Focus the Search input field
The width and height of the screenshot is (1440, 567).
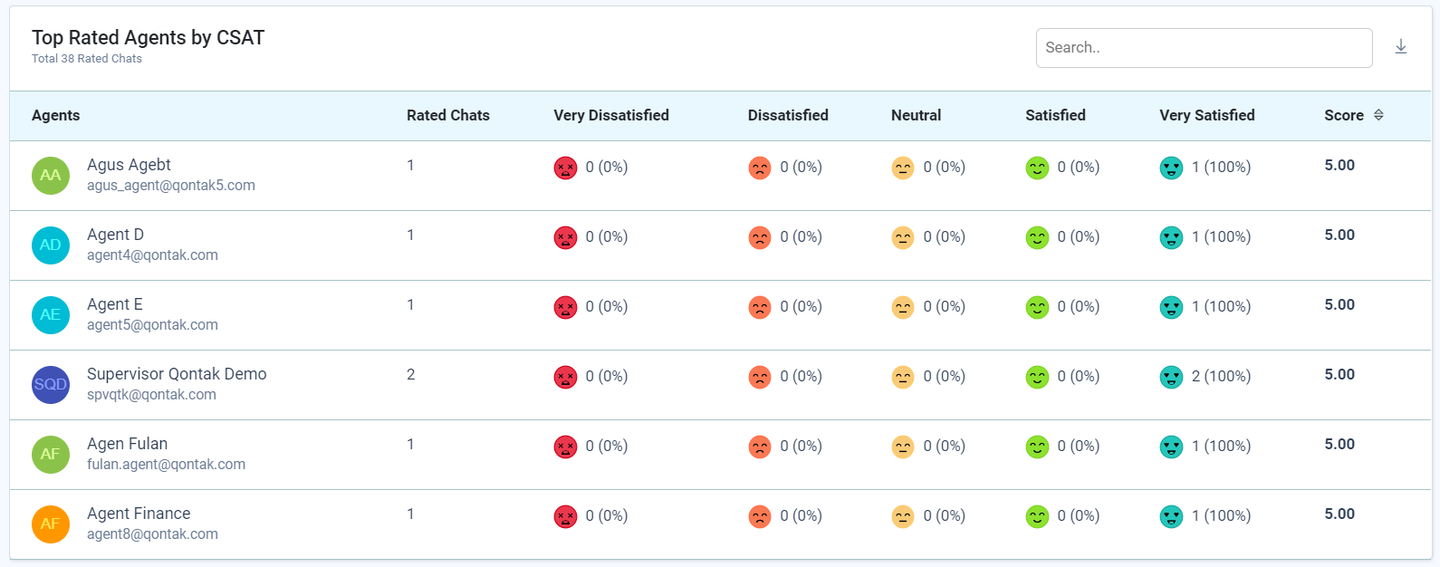tap(1204, 48)
